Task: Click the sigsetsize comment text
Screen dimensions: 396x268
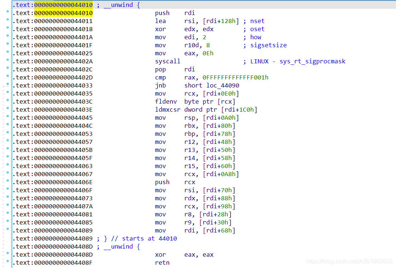Action: click(x=269, y=45)
